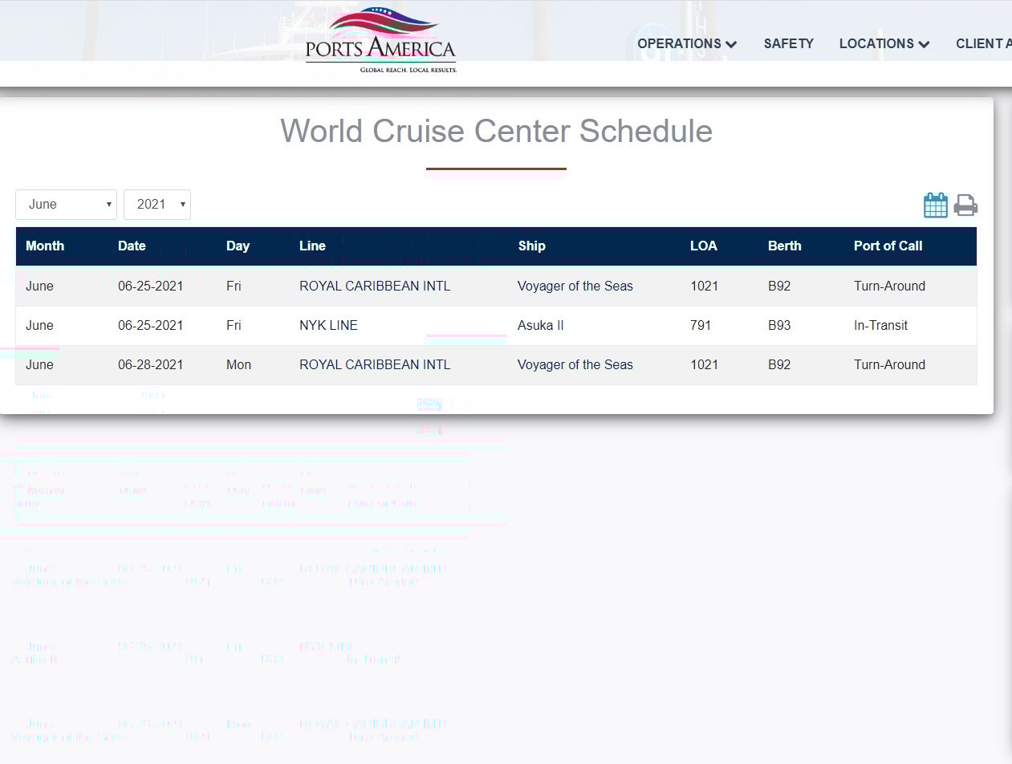The image size is (1012, 764).
Task: Click the printer icon
Action: (965, 205)
